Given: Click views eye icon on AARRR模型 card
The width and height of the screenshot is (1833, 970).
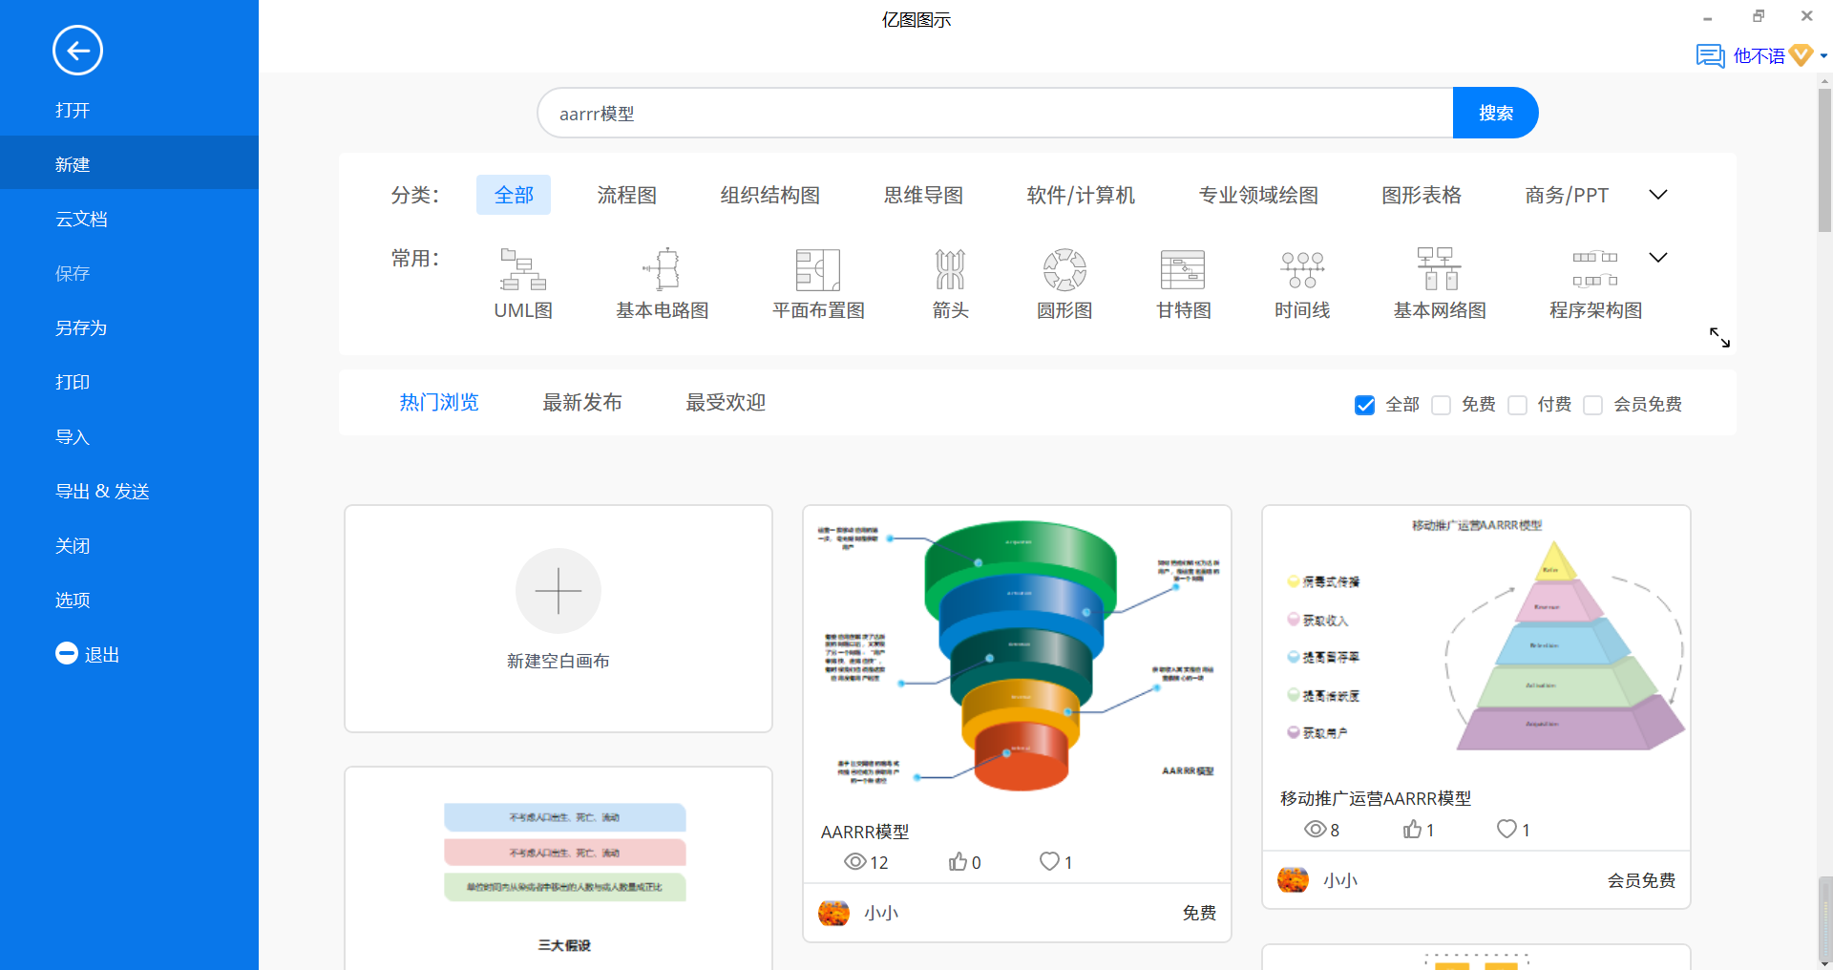Looking at the screenshot, I should (855, 861).
